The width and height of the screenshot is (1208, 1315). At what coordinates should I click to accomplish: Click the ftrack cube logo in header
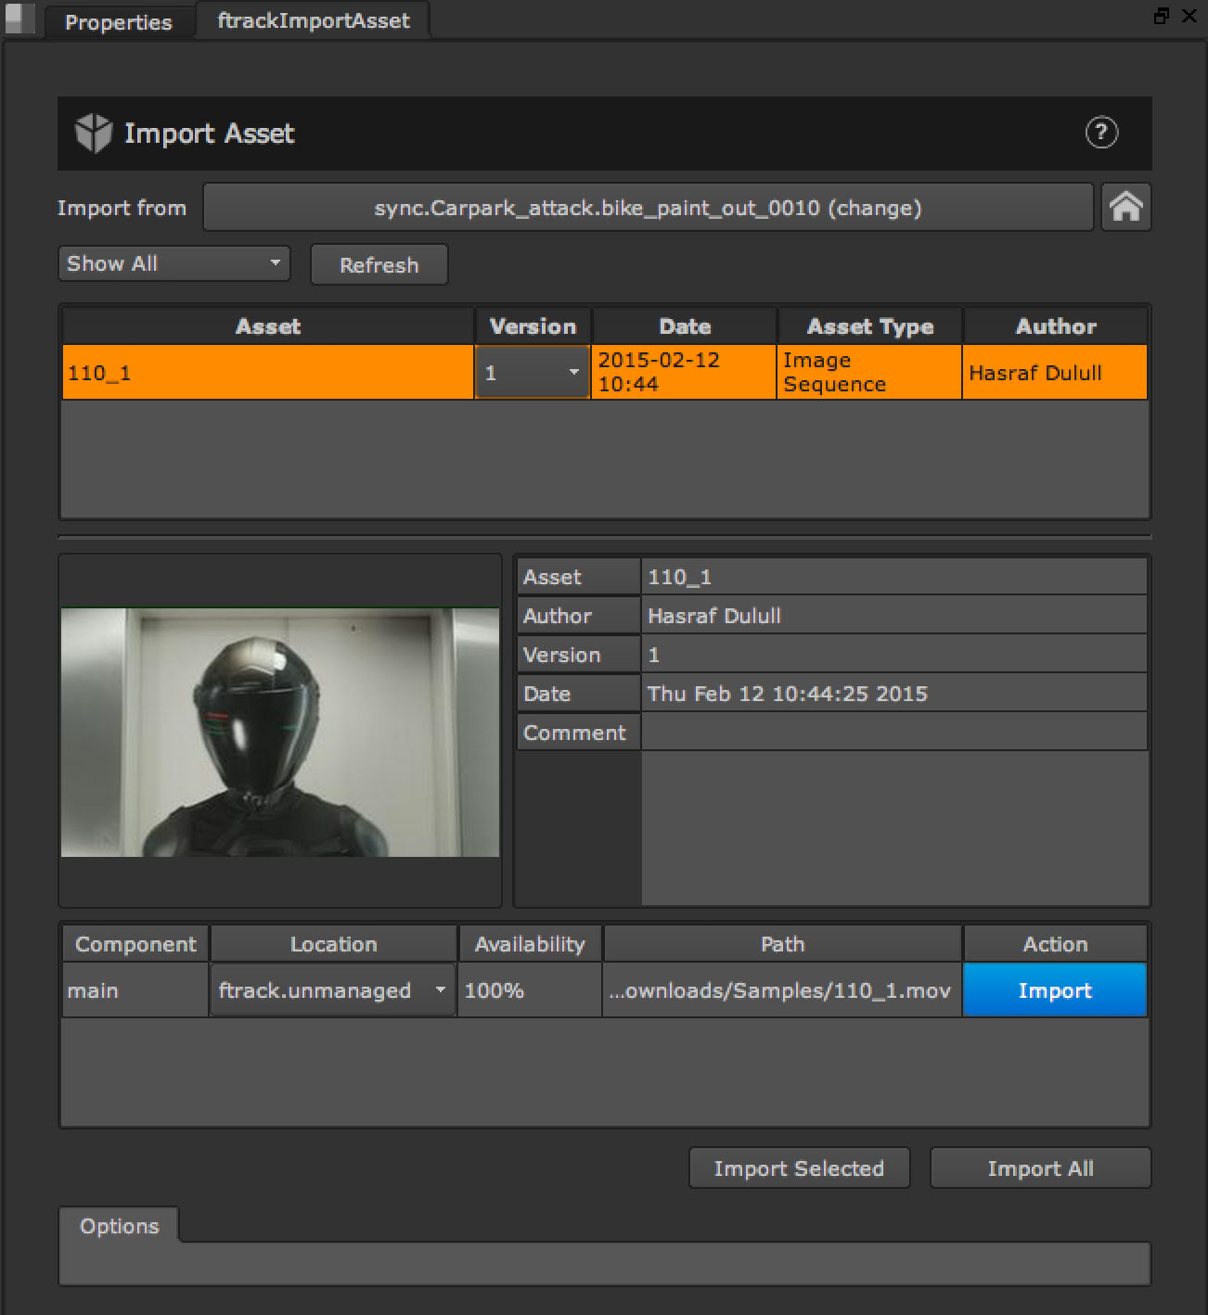point(93,134)
